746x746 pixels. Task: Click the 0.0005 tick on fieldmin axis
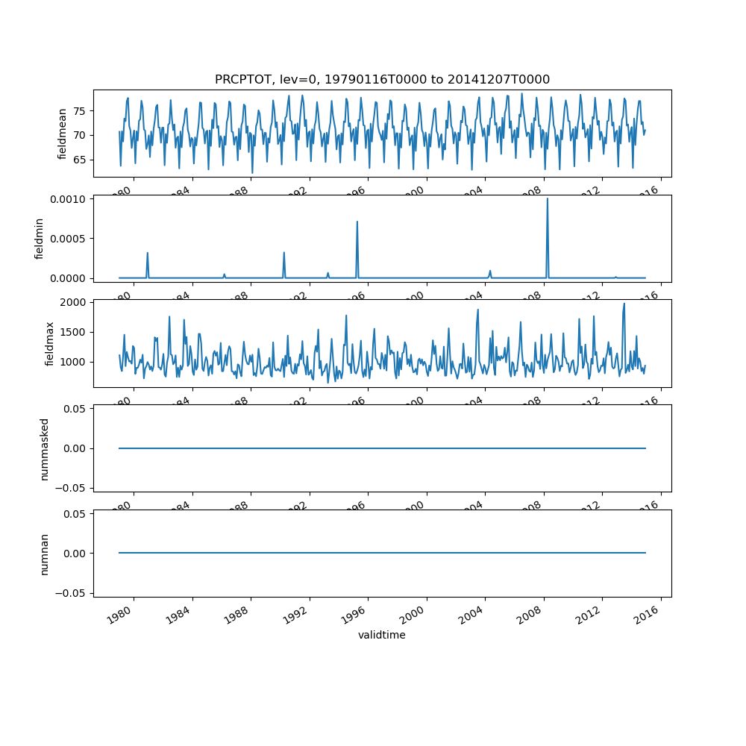point(69,239)
